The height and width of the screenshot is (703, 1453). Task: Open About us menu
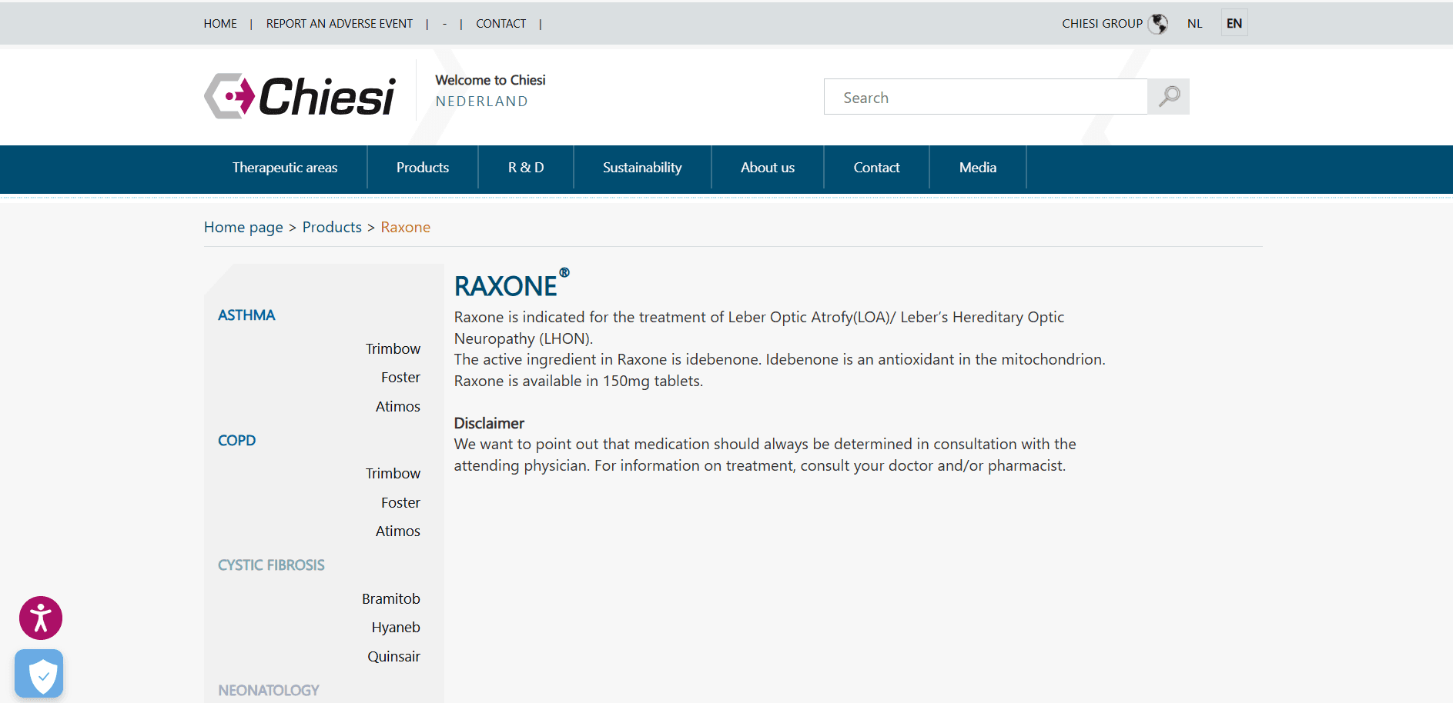click(x=768, y=168)
